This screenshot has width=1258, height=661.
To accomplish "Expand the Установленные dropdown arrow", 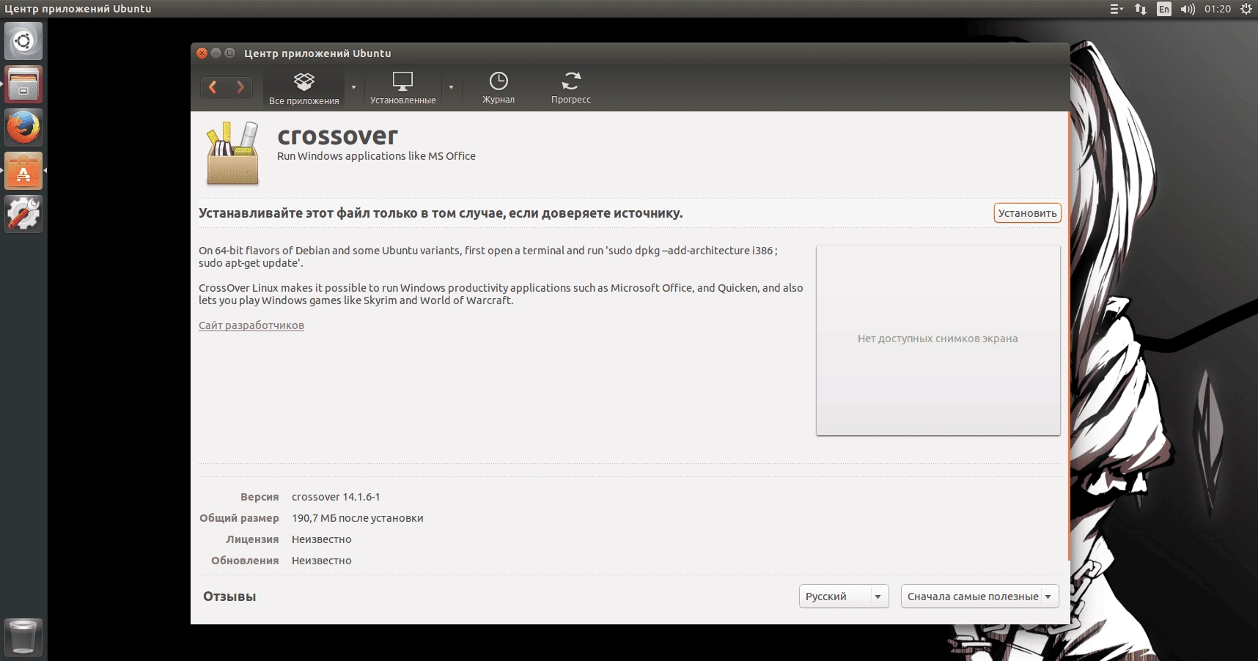I will coord(451,88).
